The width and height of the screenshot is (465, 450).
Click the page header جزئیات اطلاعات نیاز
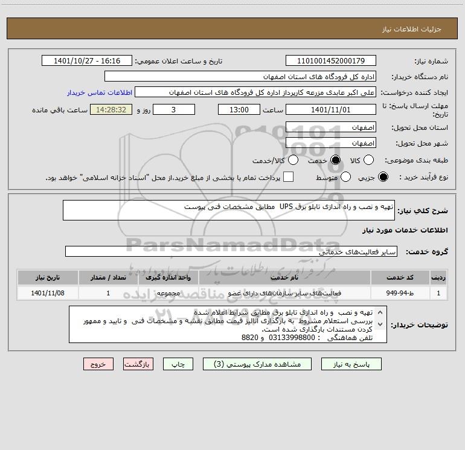coord(411,29)
